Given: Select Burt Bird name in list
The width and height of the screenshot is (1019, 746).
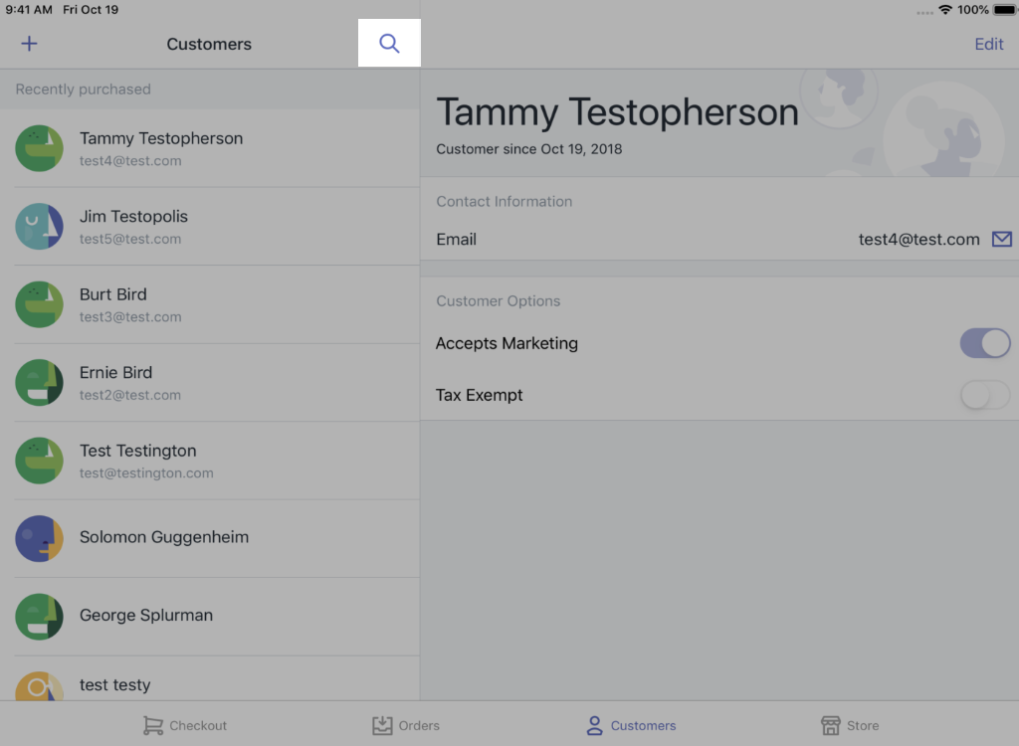Looking at the screenshot, I should 113,294.
